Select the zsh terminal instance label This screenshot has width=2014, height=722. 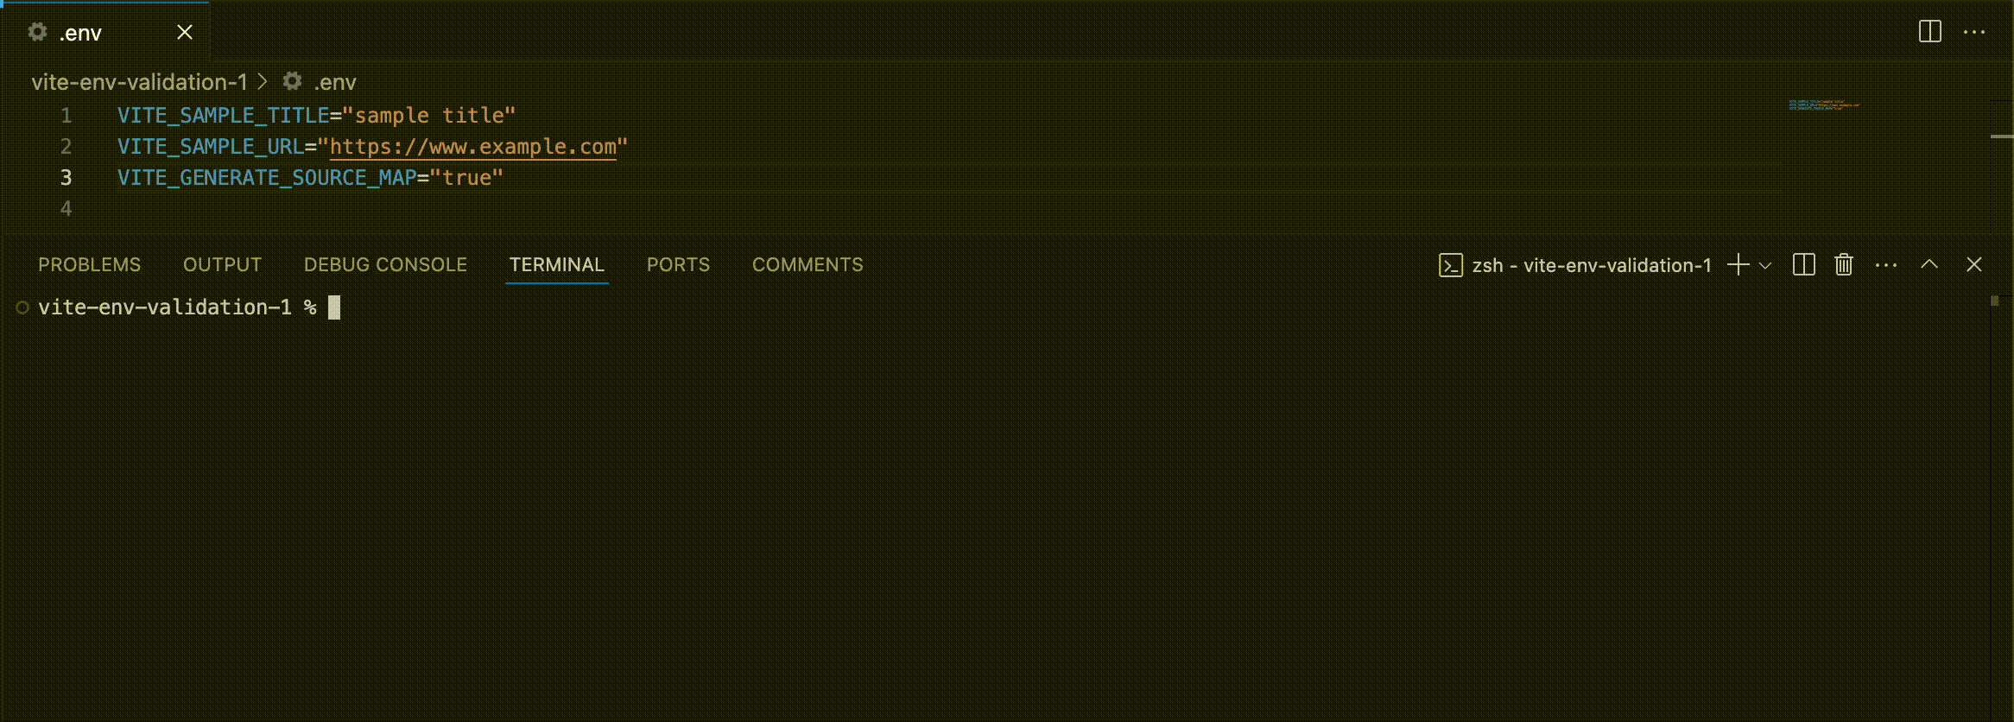[x=1575, y=265]
